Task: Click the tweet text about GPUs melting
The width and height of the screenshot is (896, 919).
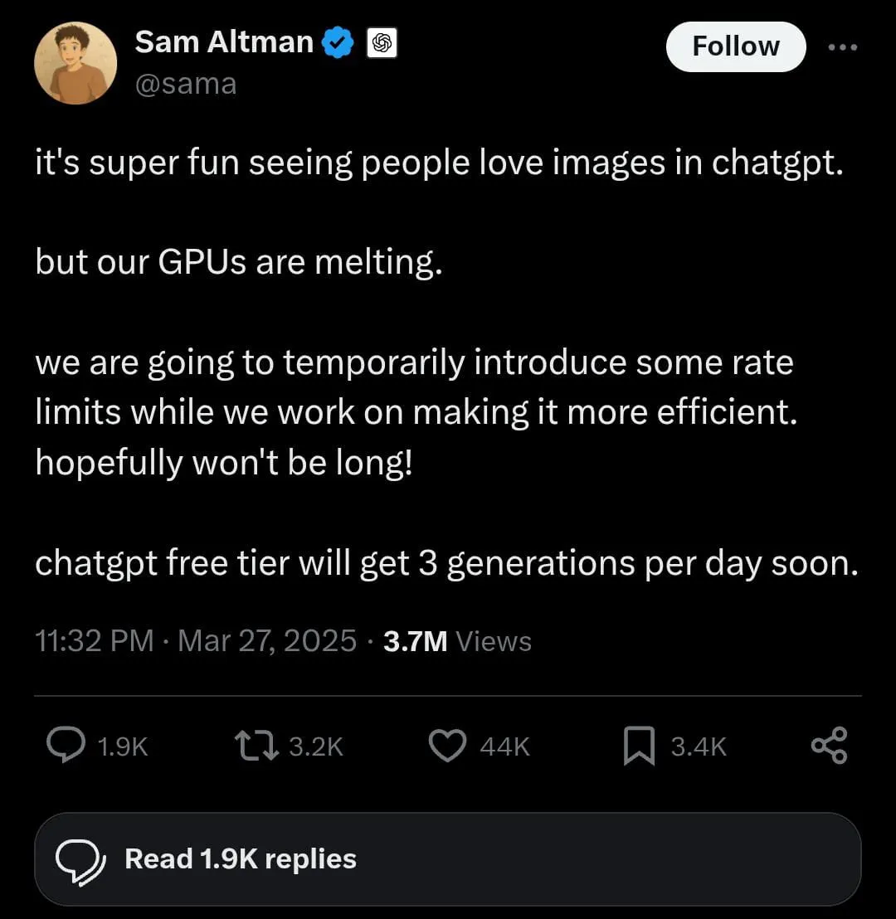Action: [x=239, y=262]
